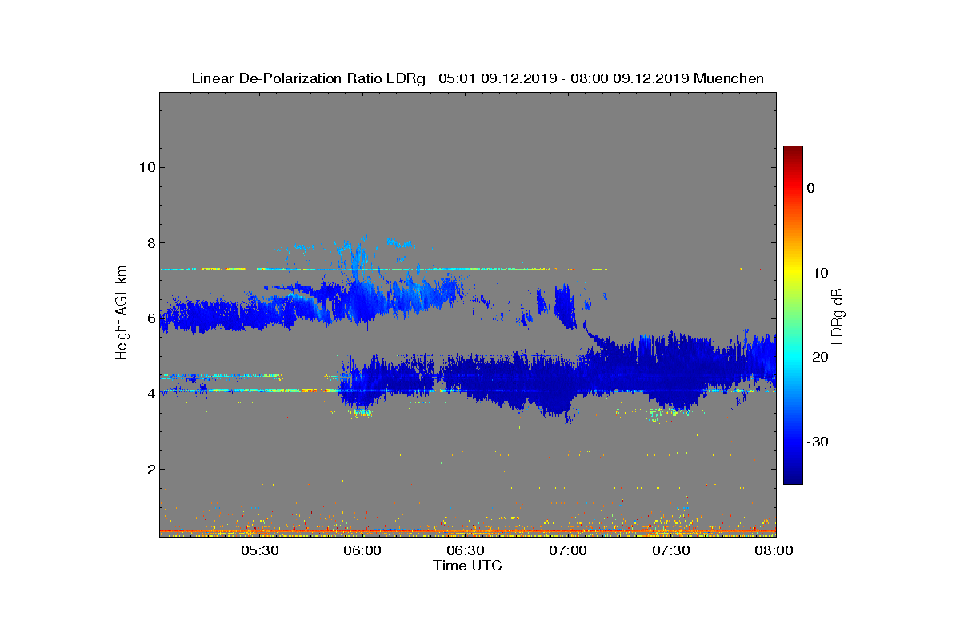The image size is (960, 640).
Task: Click the 08:00 time tick label
Action: (774, 550)
